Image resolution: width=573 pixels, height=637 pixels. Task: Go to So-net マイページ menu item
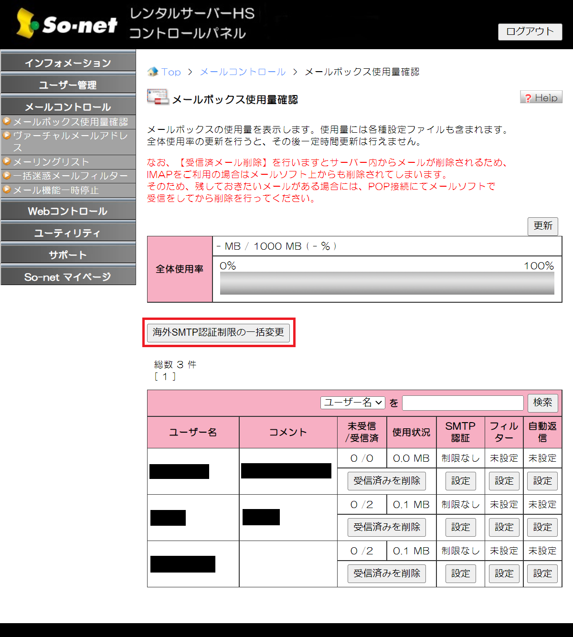[68, 277]
